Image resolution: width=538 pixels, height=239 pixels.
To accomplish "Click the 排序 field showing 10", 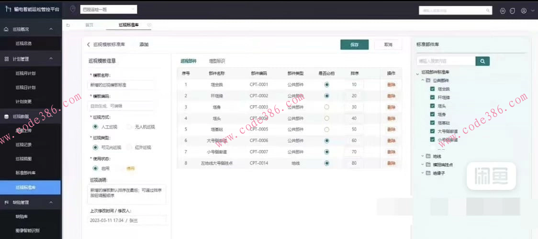I will 354,85.
